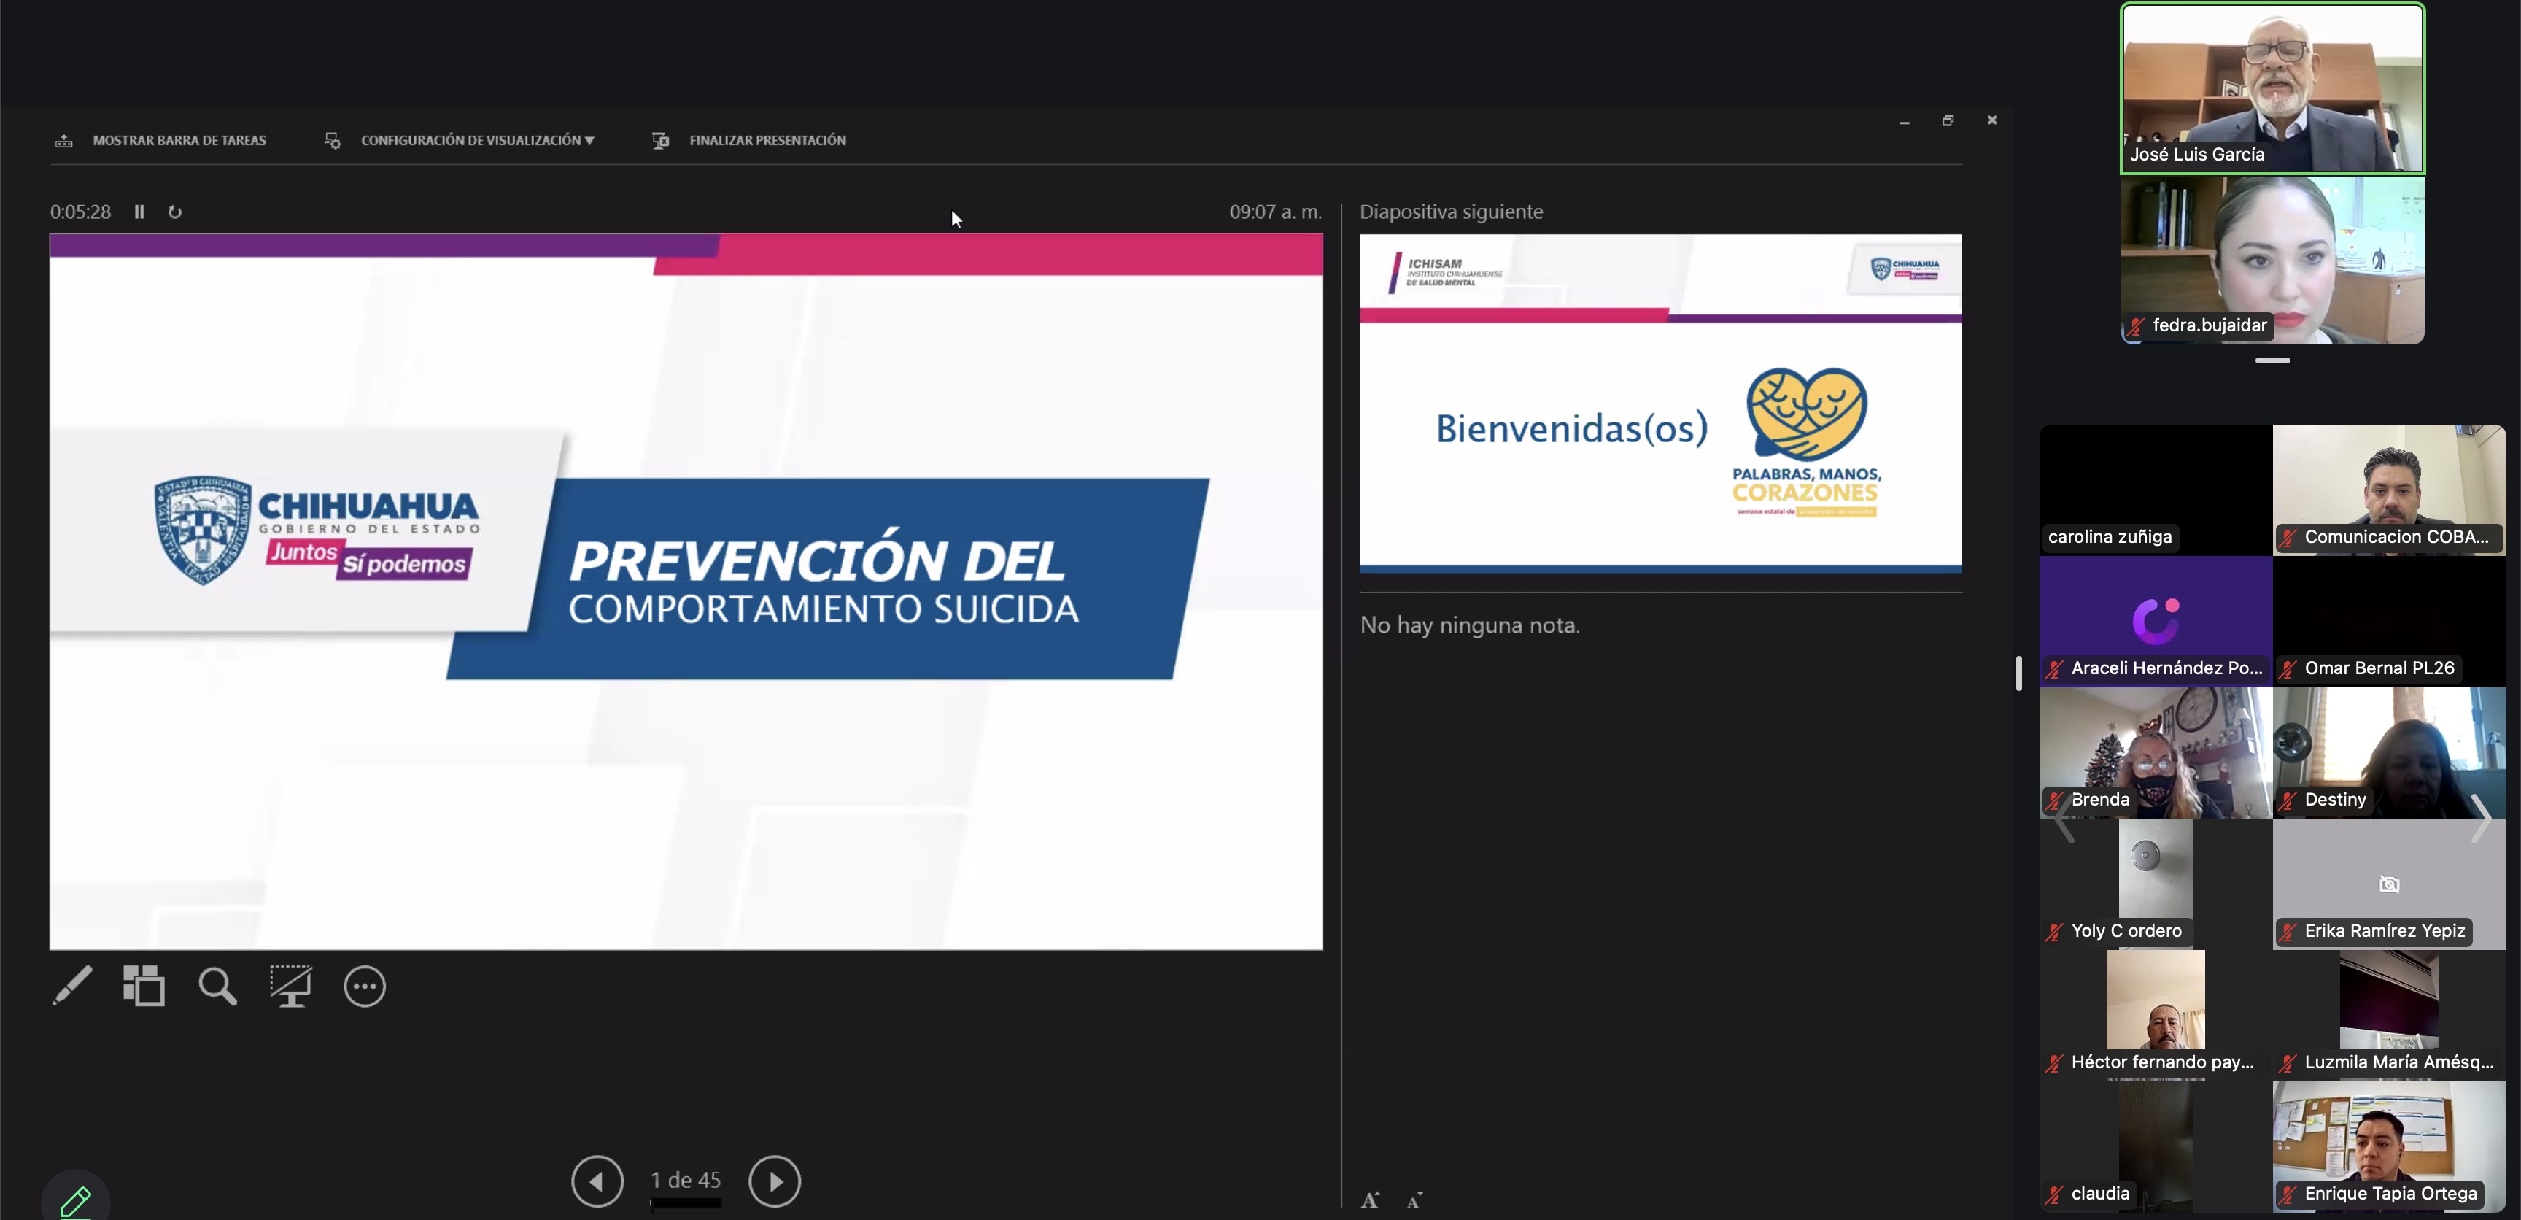The width and height of the screenshot is (2521, 1220).
Task: Black out the slide show screen
Action: pyautogui.click(x=290, y=986)
